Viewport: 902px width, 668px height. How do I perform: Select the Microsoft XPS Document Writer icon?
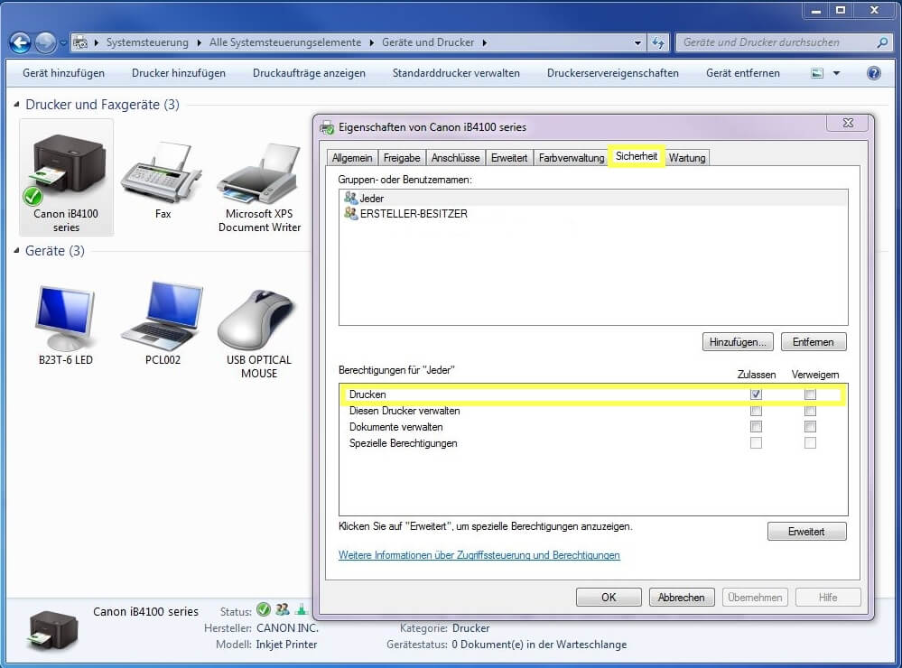[x=259, y=172]
